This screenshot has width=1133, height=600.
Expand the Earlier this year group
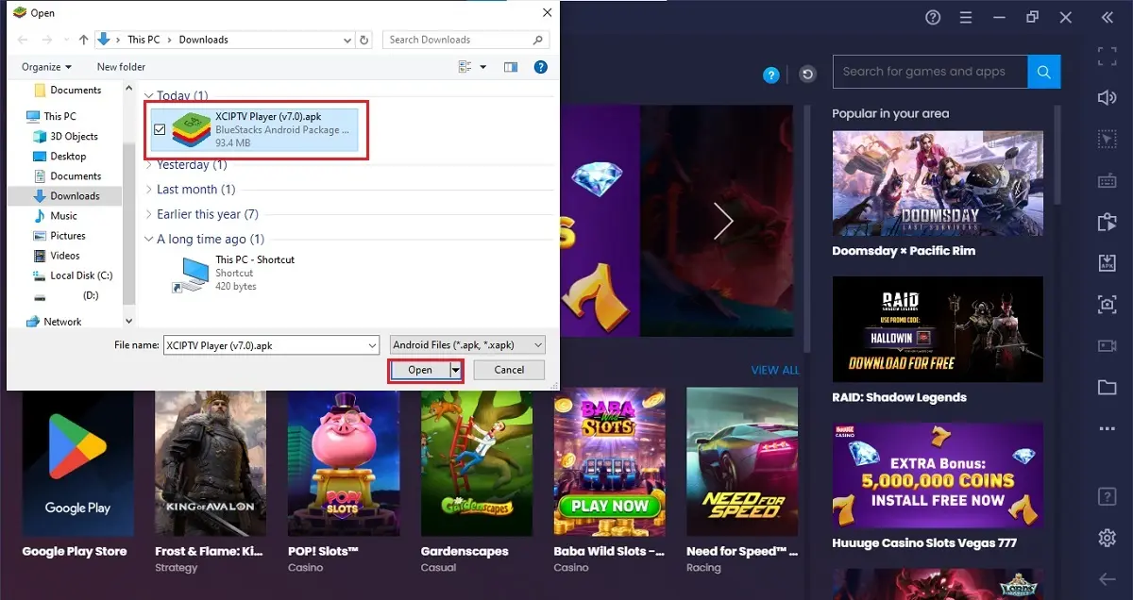coord(149,214)
